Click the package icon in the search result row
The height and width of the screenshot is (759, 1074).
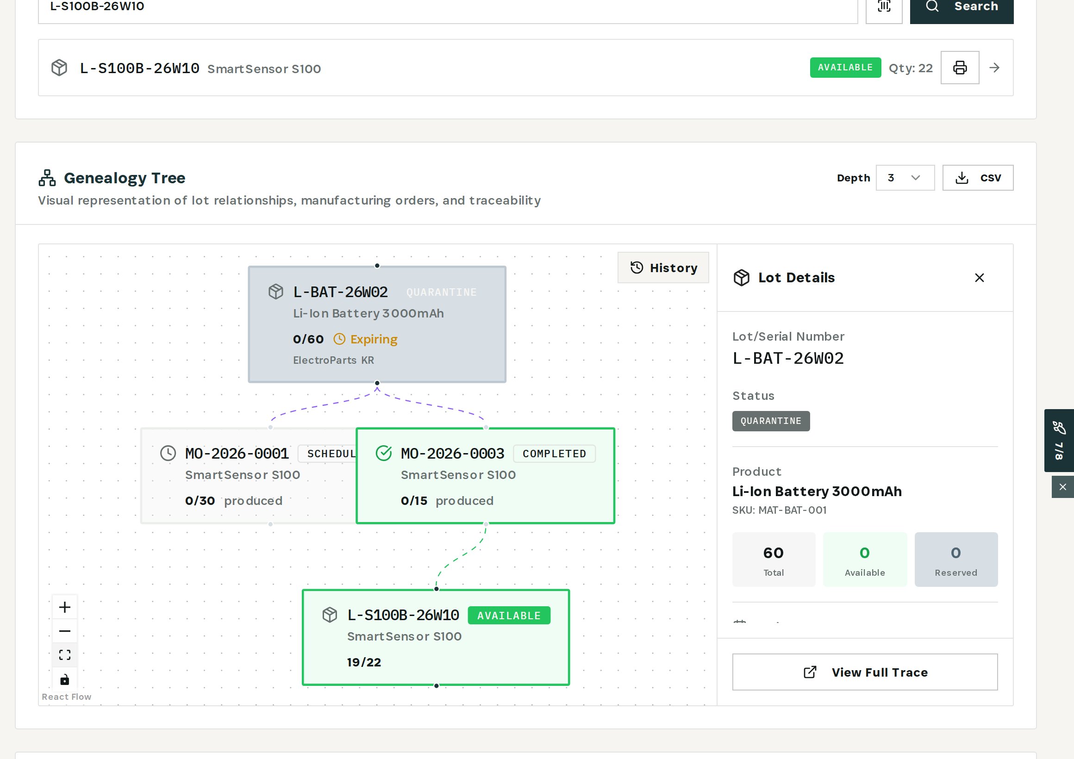click(x=59, y=68)
